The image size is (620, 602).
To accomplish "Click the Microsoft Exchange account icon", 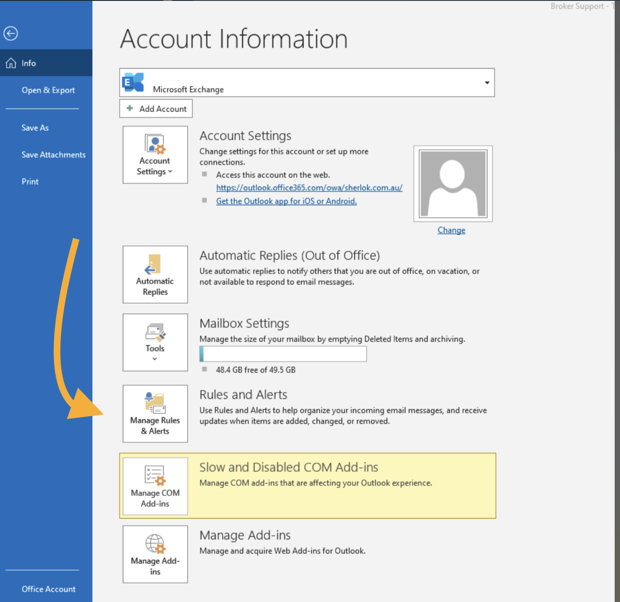I will [133, 82].
